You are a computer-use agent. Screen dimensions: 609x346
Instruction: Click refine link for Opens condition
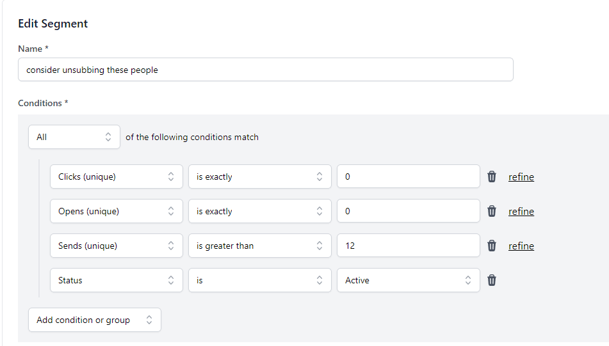[521, 212]
